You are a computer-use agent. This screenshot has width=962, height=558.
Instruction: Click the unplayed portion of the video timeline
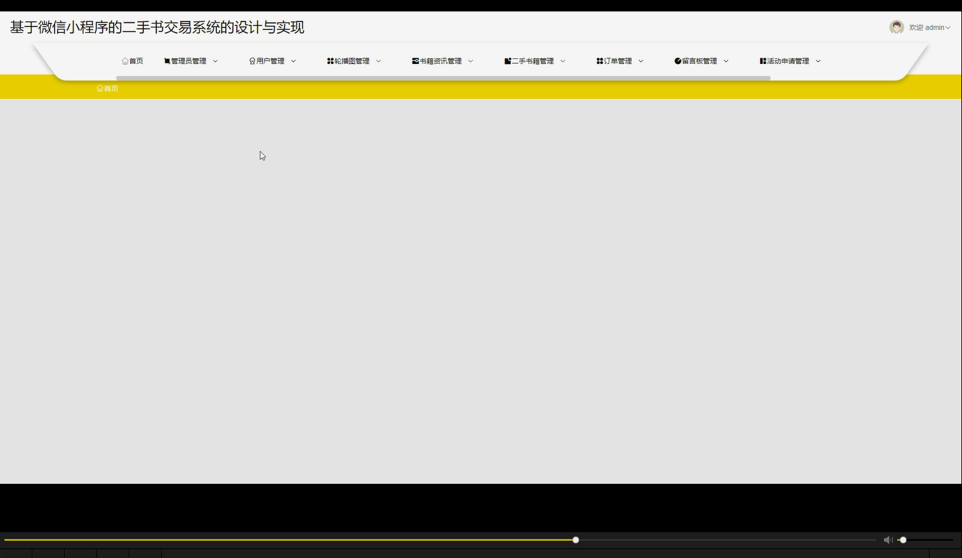coord(727,540)
